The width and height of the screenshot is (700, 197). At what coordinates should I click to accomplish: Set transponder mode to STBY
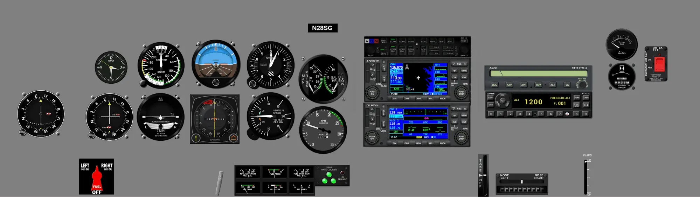tap(498, 104)
